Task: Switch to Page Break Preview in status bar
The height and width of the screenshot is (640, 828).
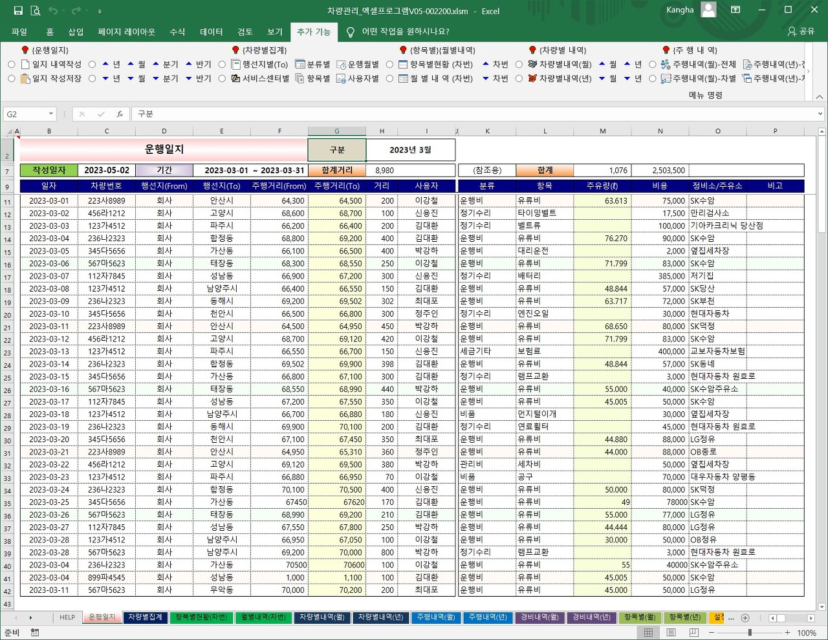Action: [x=693, y=633]
